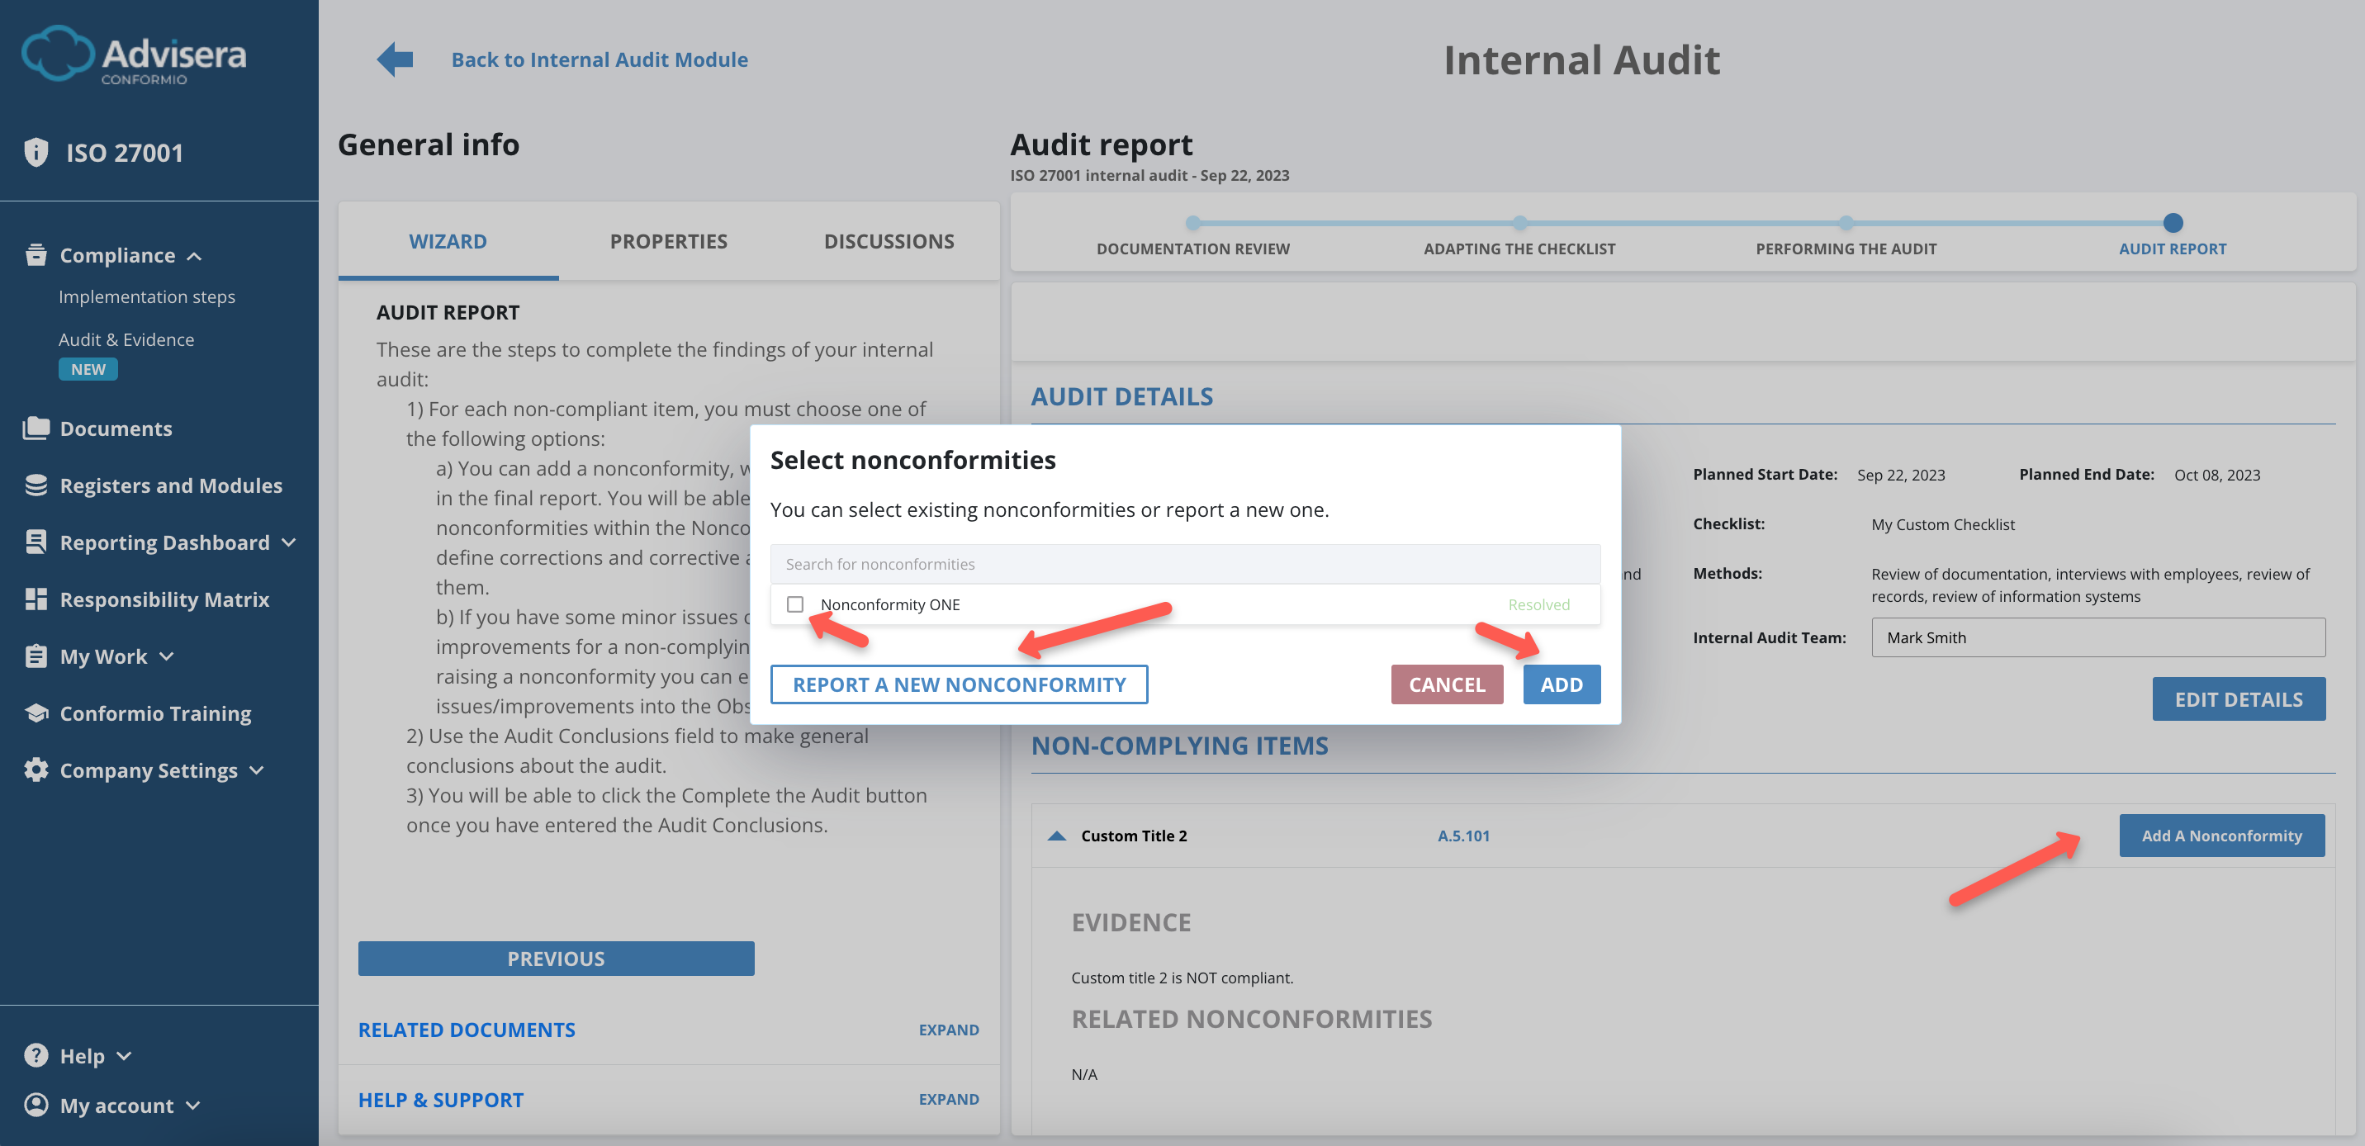Click the My account avatar icon
The width and height of the screenshot is (2365, 1146).
coord(36,1105)
